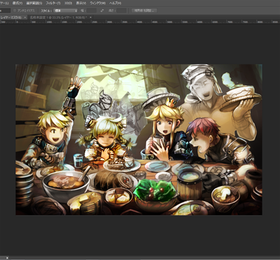The image size is (280, 260).
Task: Switch to the 名称未設定 1 document tab
Action: coord(57,17)
